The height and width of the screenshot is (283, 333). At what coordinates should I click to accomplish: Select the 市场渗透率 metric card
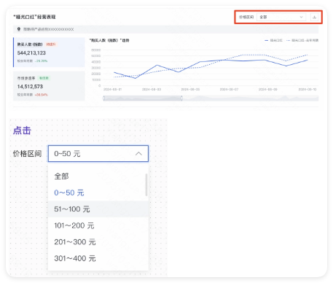click(49, 86)
